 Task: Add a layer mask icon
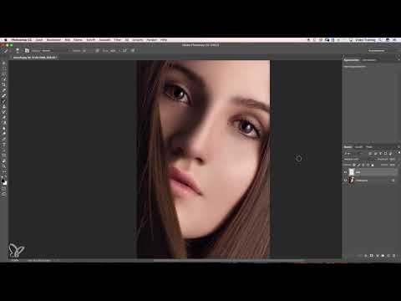point(372,255)
